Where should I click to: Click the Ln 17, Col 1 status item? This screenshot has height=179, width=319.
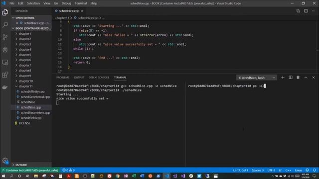point(240,170)
